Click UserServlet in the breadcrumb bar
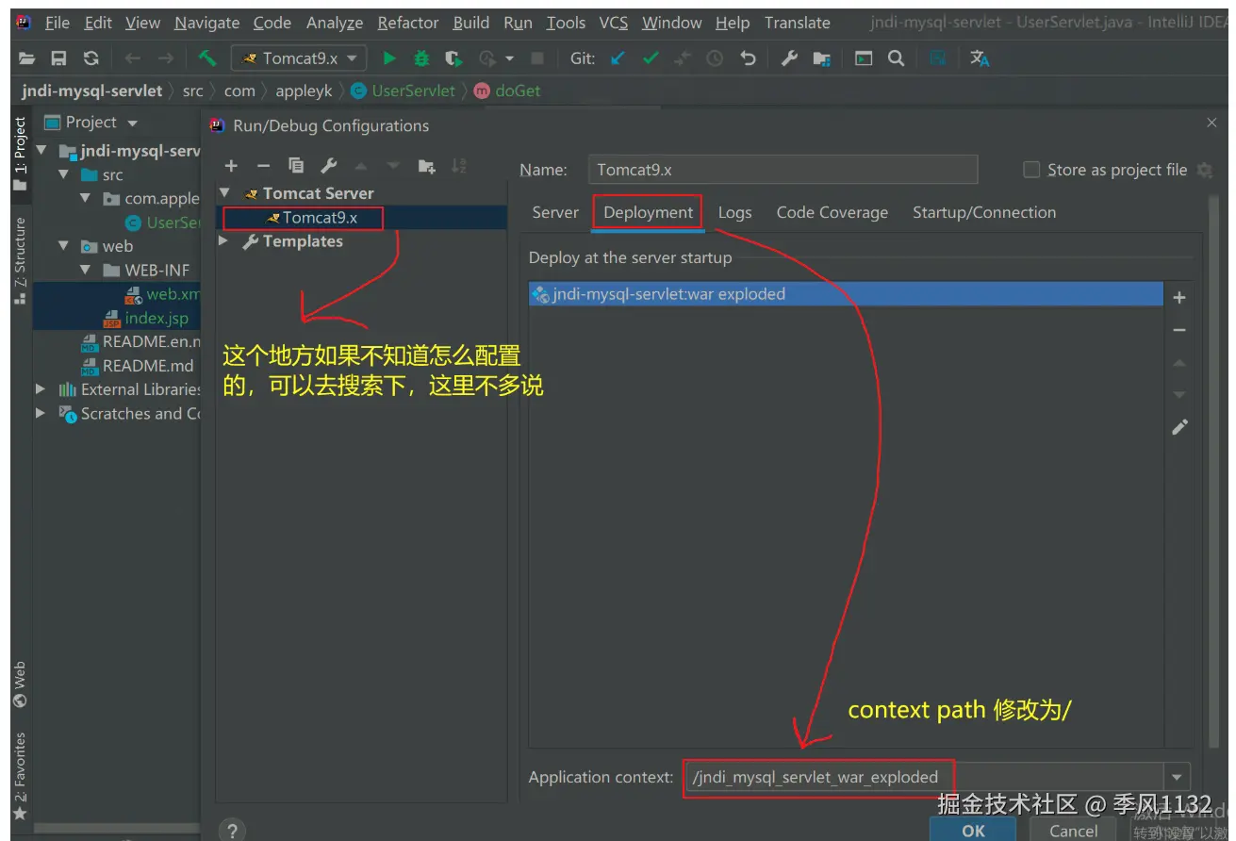This screenshot has height=841, width=1236. pyautogui.click(x=403, y=91)
